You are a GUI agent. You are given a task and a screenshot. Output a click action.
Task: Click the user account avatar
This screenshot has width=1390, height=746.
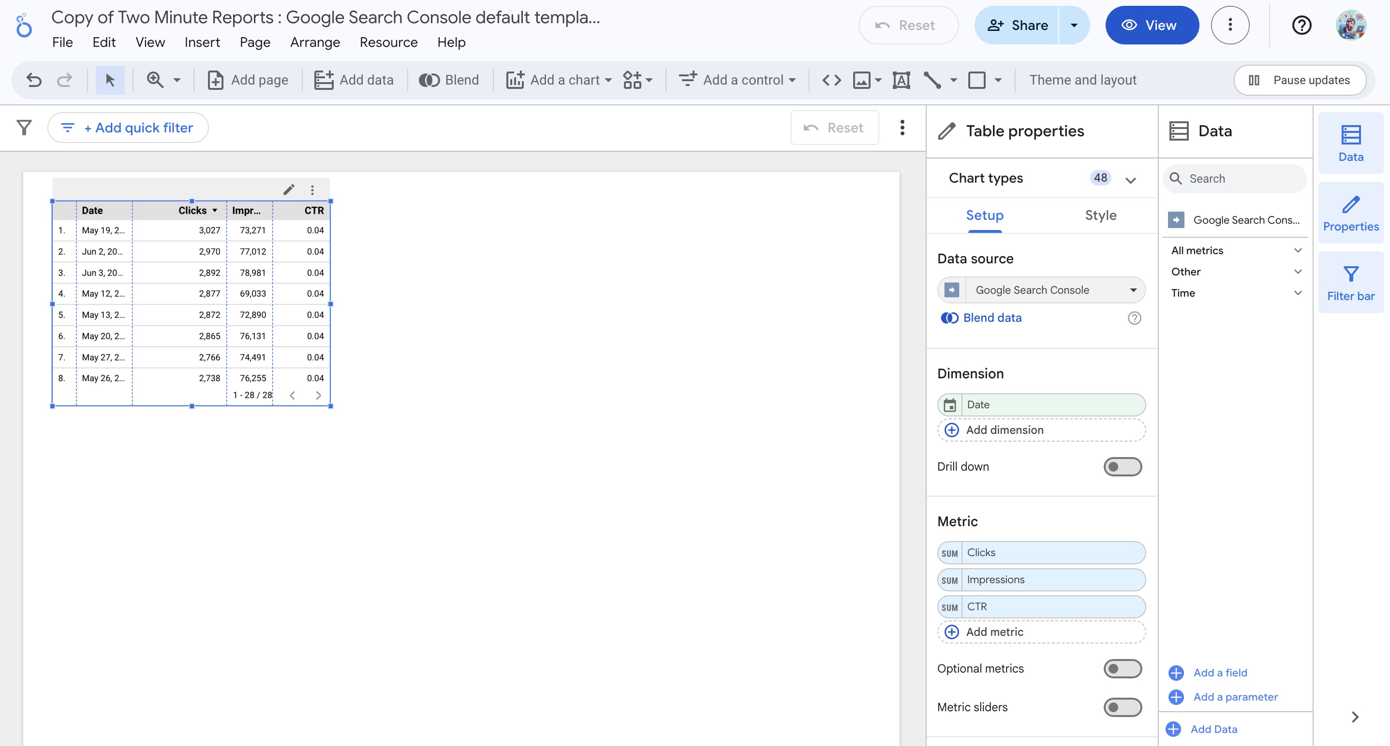(x=1351, y=25)
